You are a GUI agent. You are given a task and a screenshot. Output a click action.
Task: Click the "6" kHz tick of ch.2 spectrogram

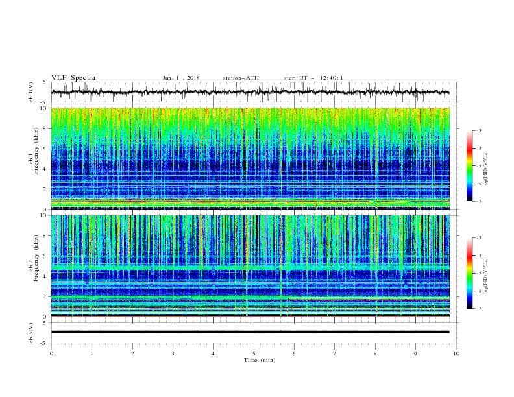(x=45, y=256)
